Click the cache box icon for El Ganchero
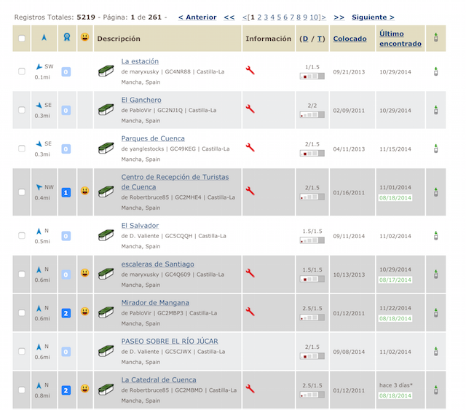The height and width of the screenshot is (410, 466). pos(106,109)
